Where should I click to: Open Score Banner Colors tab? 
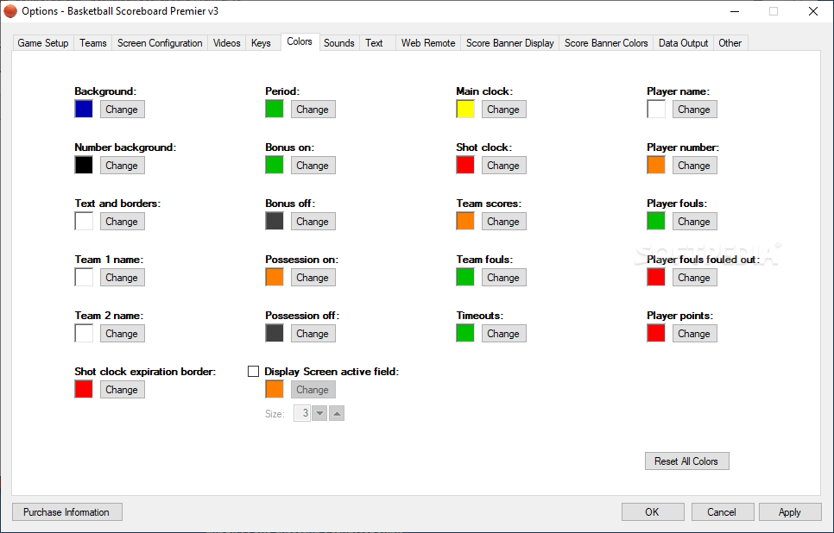pos(606,43)
